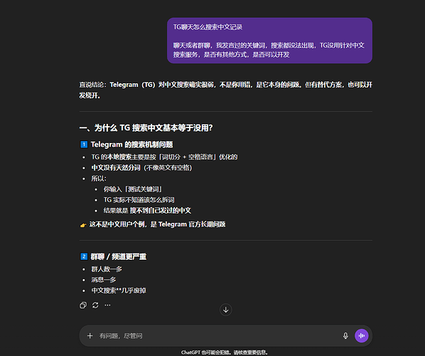Open more actions three-dot menu

107,305
